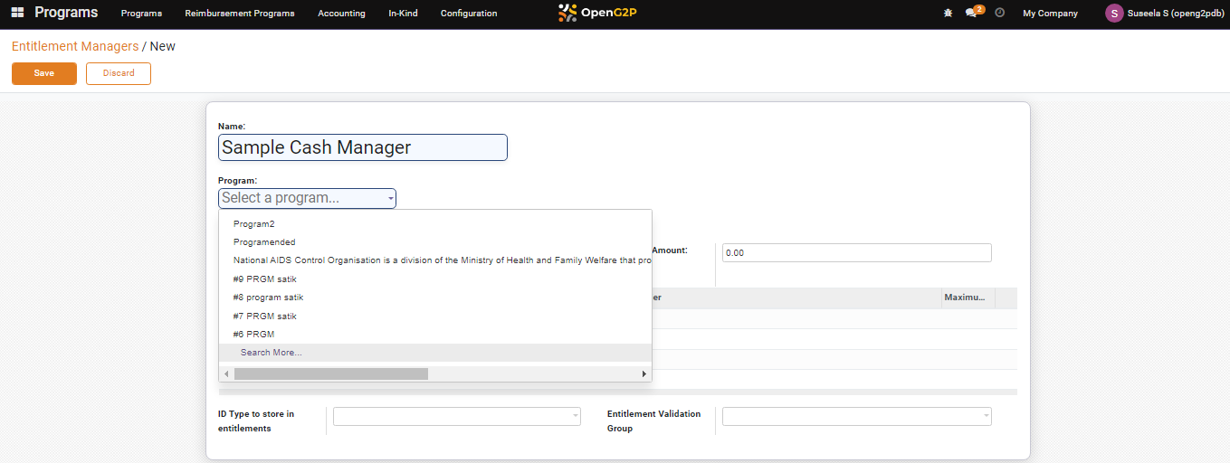Screen dimensions: 1230x463
Task: Go back to Entitlement Managers breadcrumb
Action: pos(75,46)
